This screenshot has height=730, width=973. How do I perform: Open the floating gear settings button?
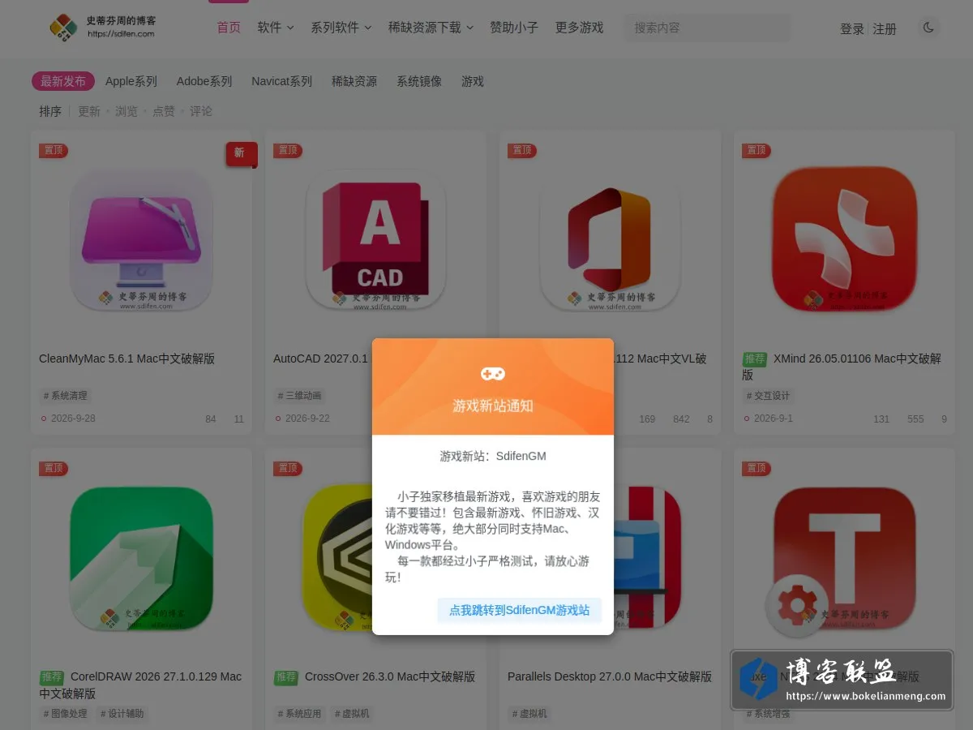tap(797, 604)
